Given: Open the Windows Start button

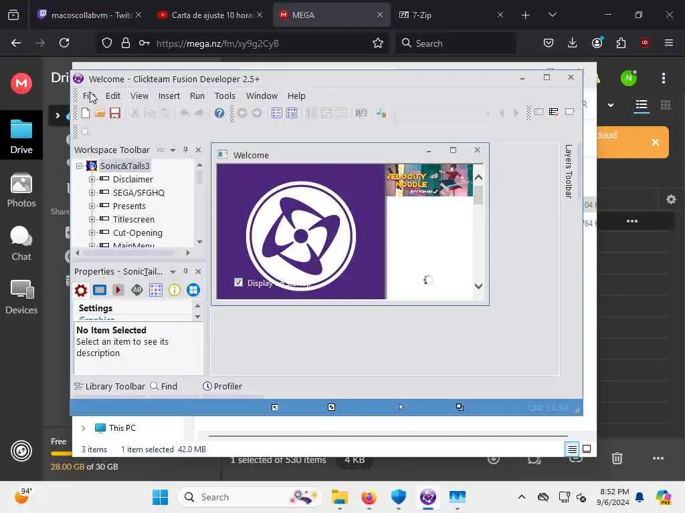Looking at the screenshot, I should 160,497.
